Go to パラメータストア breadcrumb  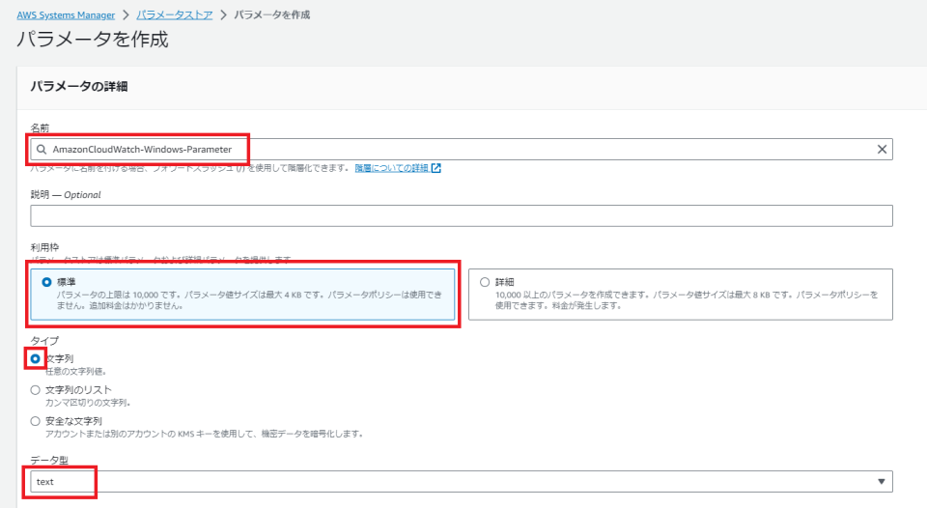click(175, 14)
